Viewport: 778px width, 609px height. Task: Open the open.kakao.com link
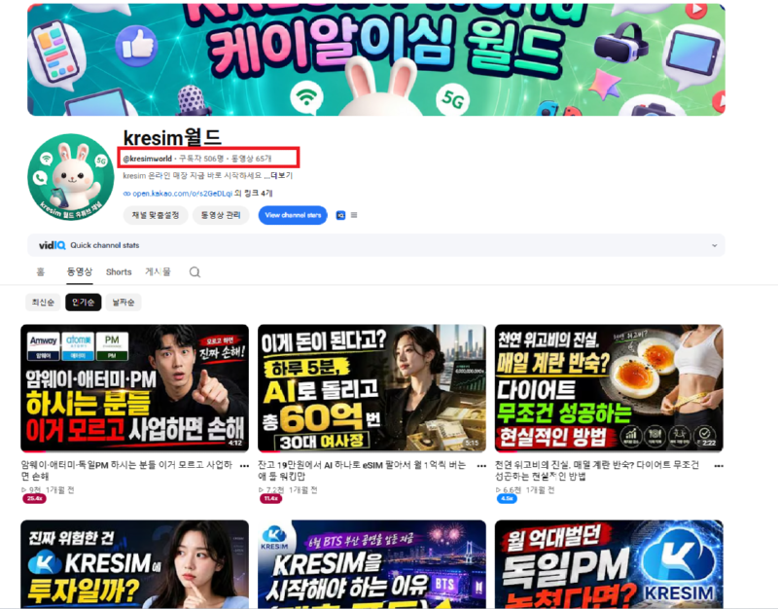[x=183, y=194]
